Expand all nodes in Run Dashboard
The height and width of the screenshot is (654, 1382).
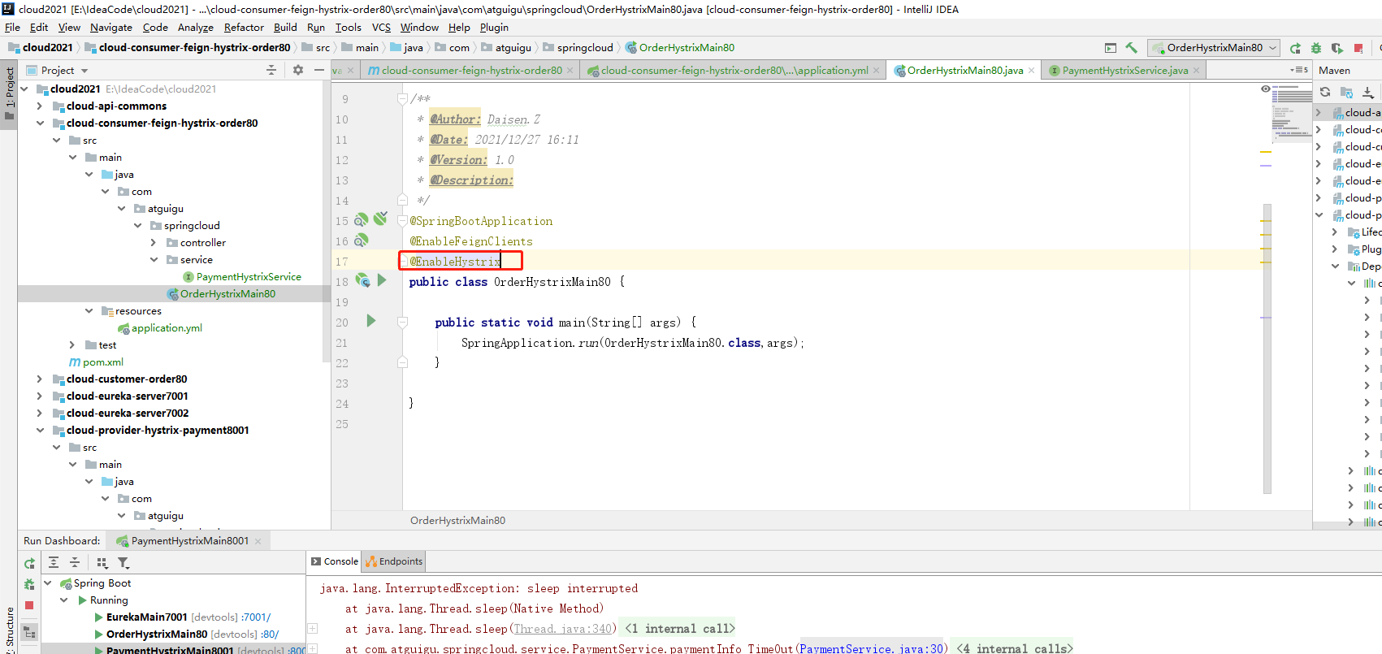coord(54,562)
